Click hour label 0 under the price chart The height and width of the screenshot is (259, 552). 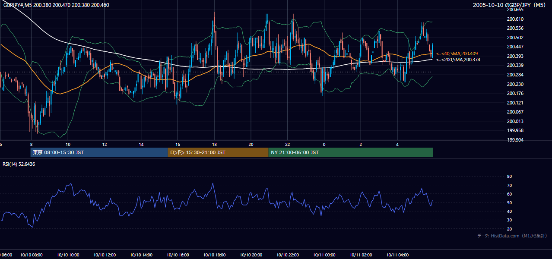(x=324, y=144)
